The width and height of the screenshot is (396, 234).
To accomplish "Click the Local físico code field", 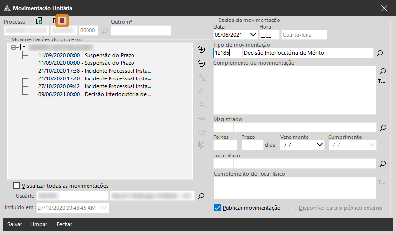I will point(223,164).
